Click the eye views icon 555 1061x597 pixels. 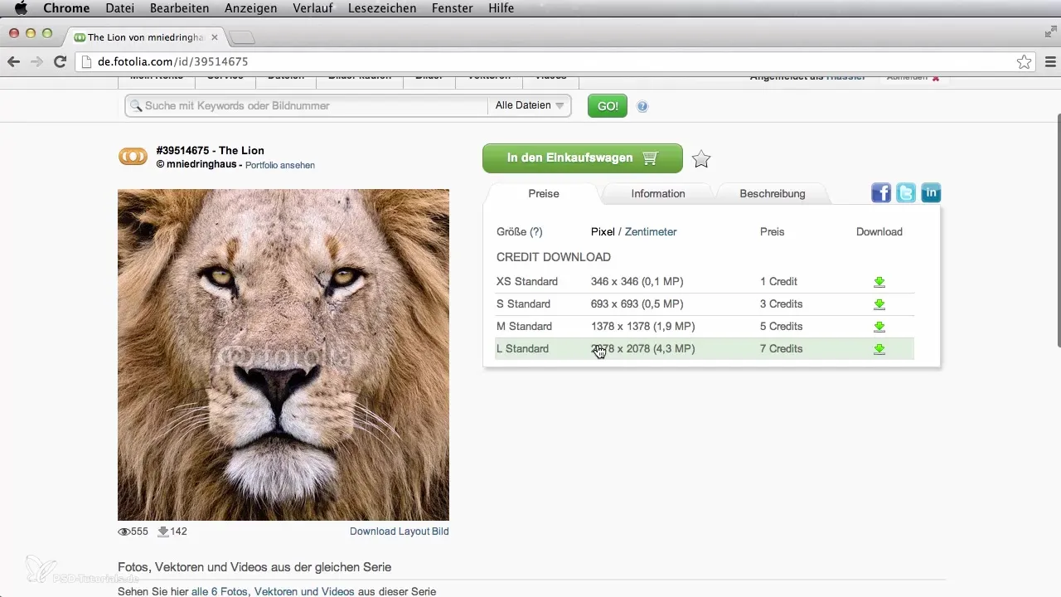click(124, 531)
